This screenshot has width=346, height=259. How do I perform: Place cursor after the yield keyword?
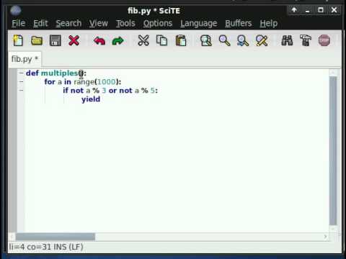click(x=100, y=99)
